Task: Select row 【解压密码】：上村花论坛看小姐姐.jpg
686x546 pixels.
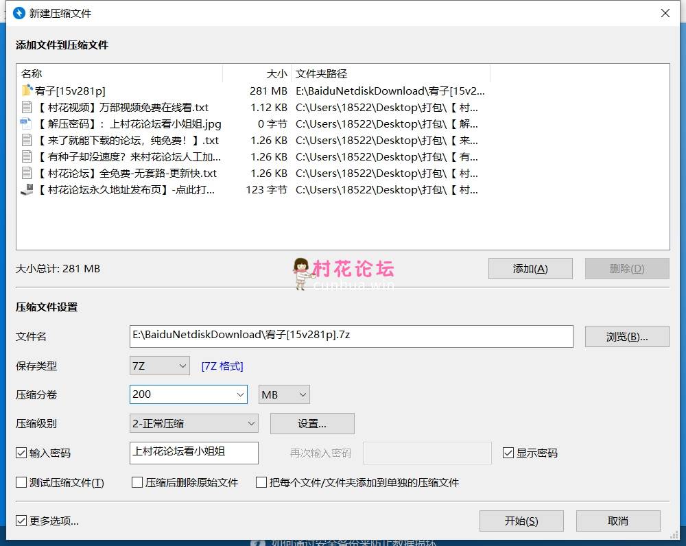Action: point(254,124)
